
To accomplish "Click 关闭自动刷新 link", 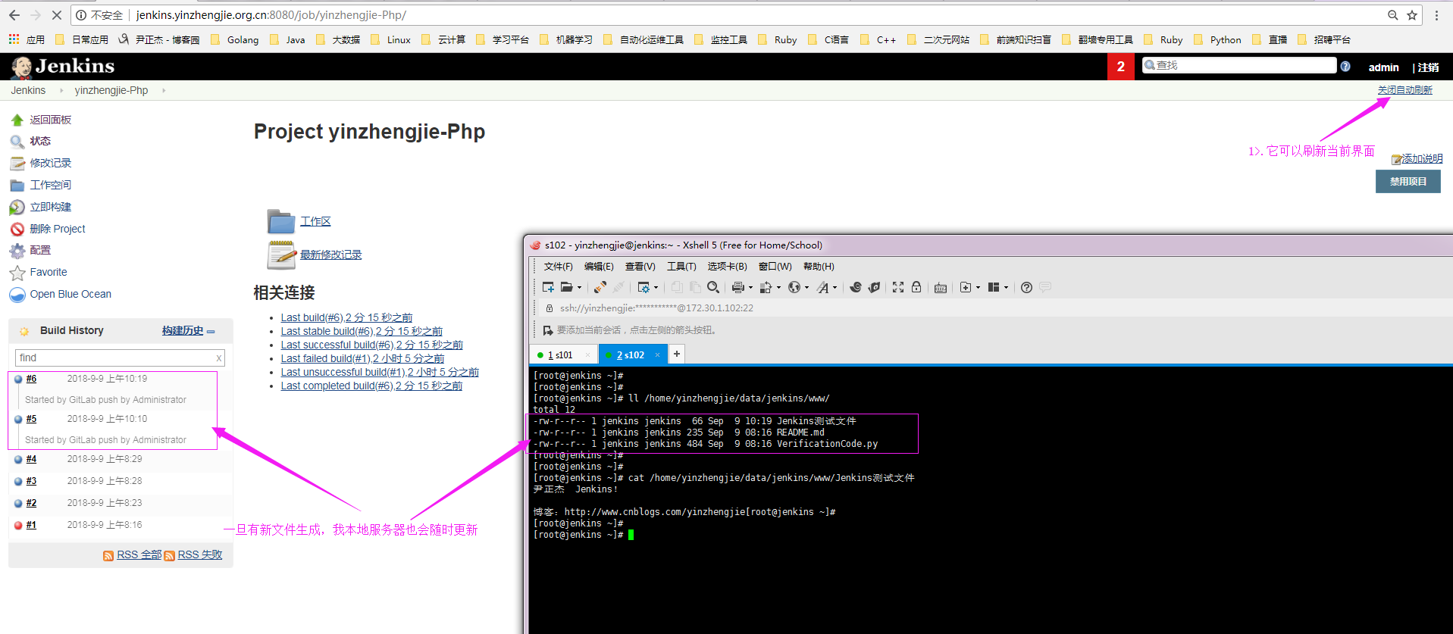I will pos(1404,90).
